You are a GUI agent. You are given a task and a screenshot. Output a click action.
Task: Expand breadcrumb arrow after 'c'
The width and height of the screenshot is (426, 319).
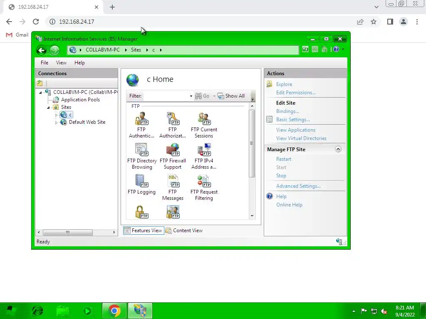(161, 50)
